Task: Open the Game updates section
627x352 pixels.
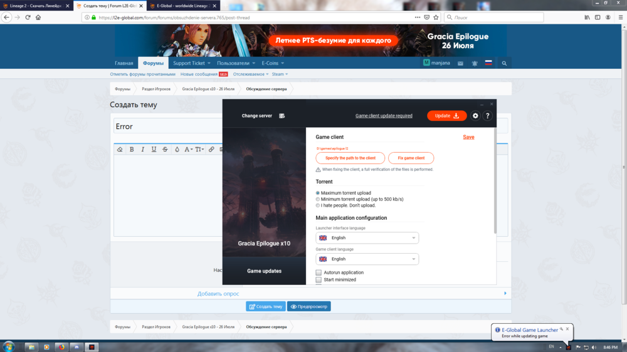Action: [x=264, y=271]
